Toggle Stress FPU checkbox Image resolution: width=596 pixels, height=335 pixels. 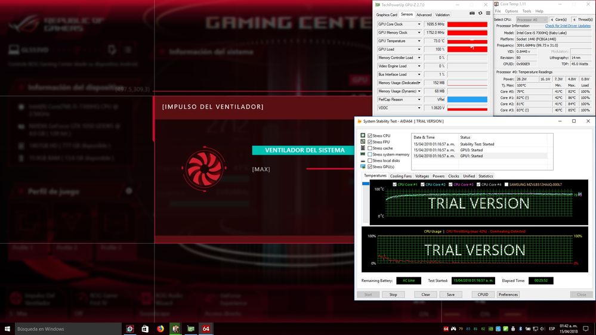[370, 142]
